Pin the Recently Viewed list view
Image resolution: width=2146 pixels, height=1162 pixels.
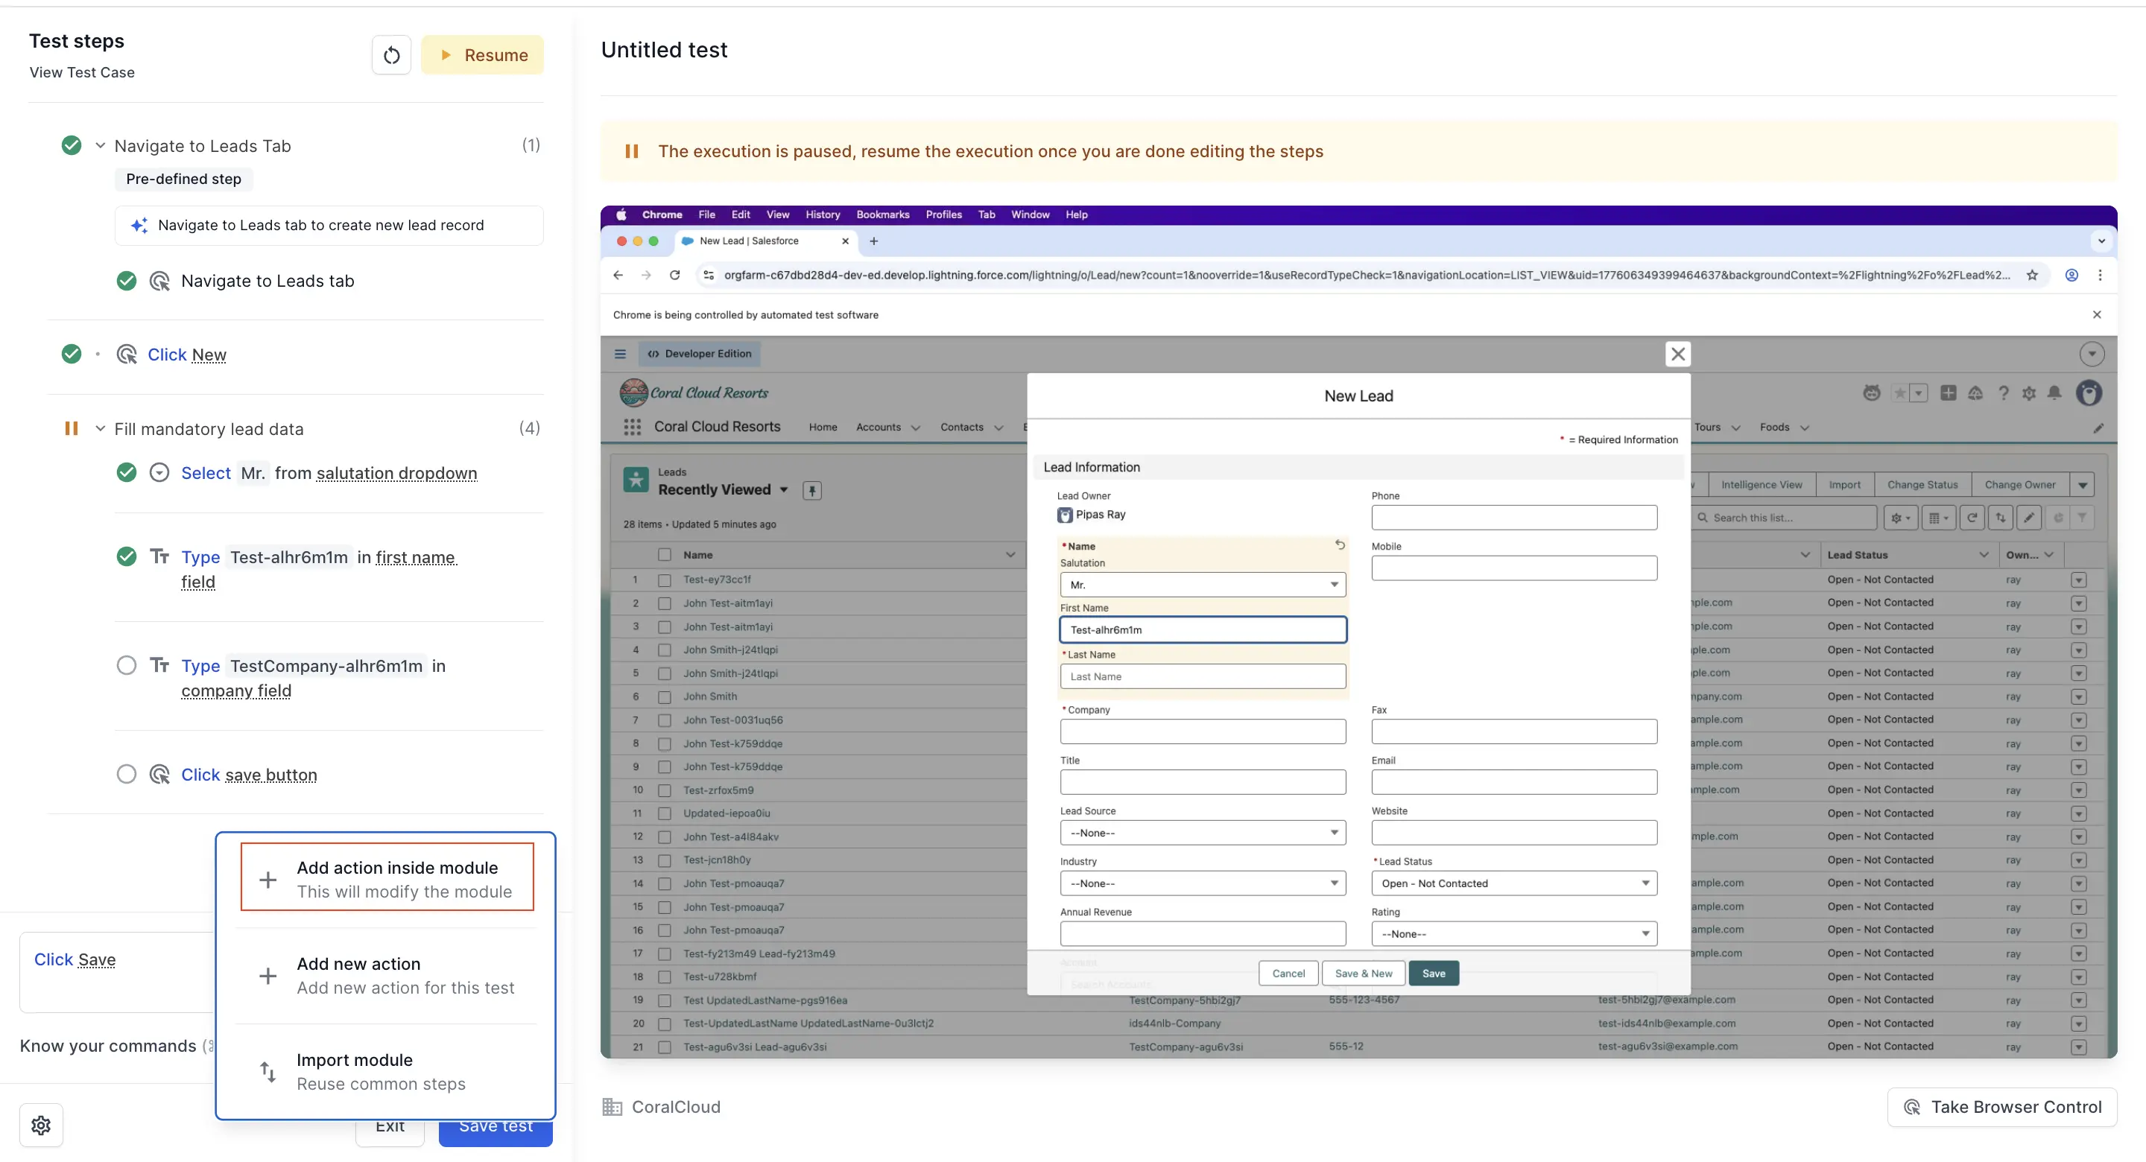pyautogui.click(x=812, y=490)
